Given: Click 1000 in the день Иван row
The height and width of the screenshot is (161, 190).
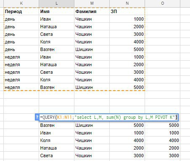Looking at the screenshot, I should point(127,19).
